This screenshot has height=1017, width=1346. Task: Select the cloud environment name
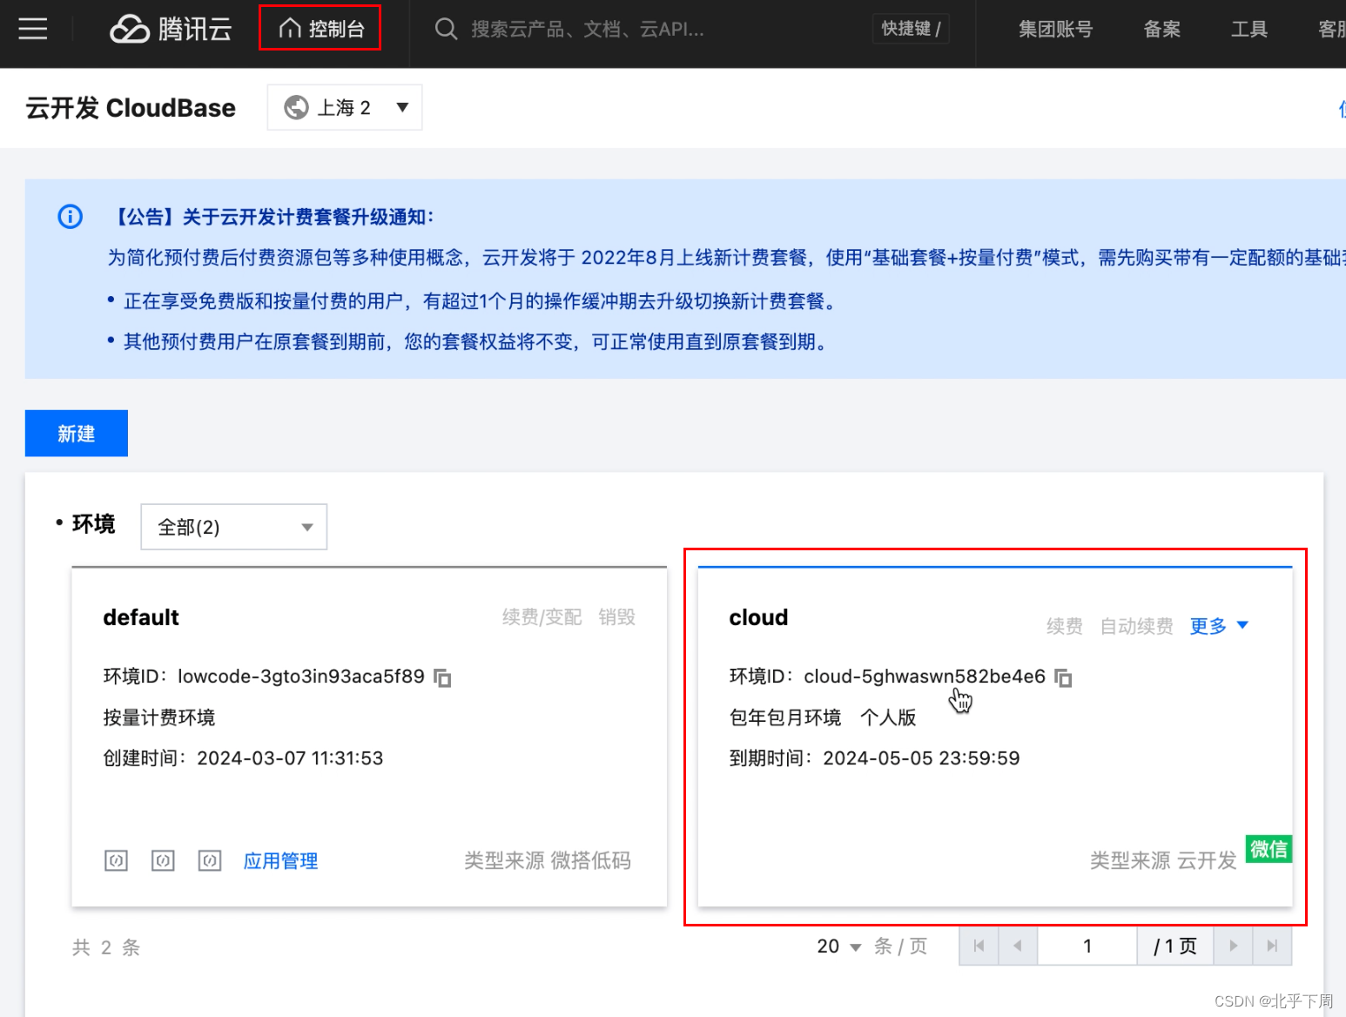tap(758, 617)
